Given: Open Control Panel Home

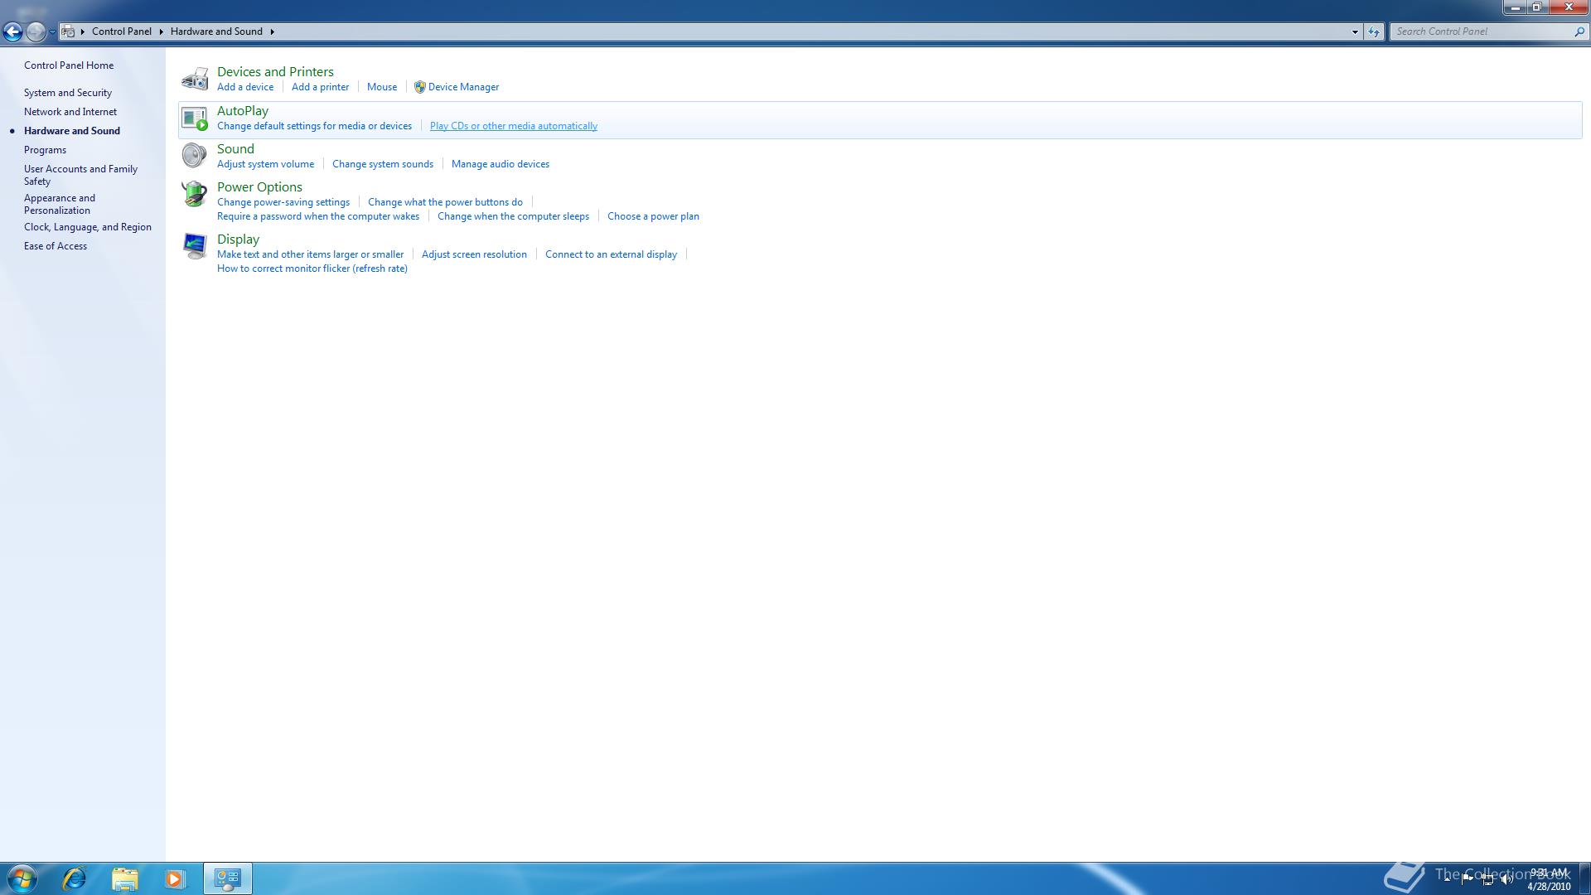Looking at the screenshot, I should pyautogui.click(x=69, y=65).
